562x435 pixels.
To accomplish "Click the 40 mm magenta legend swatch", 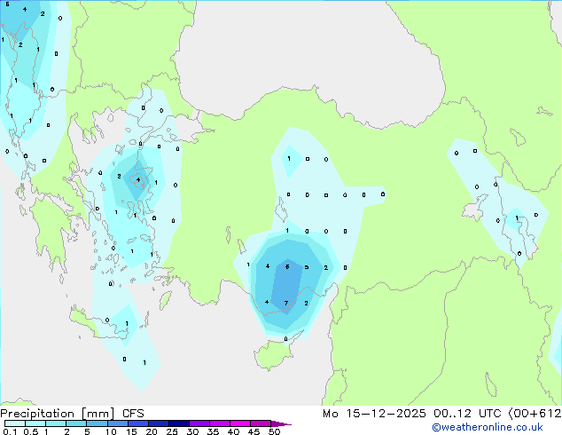I will 240,423.
